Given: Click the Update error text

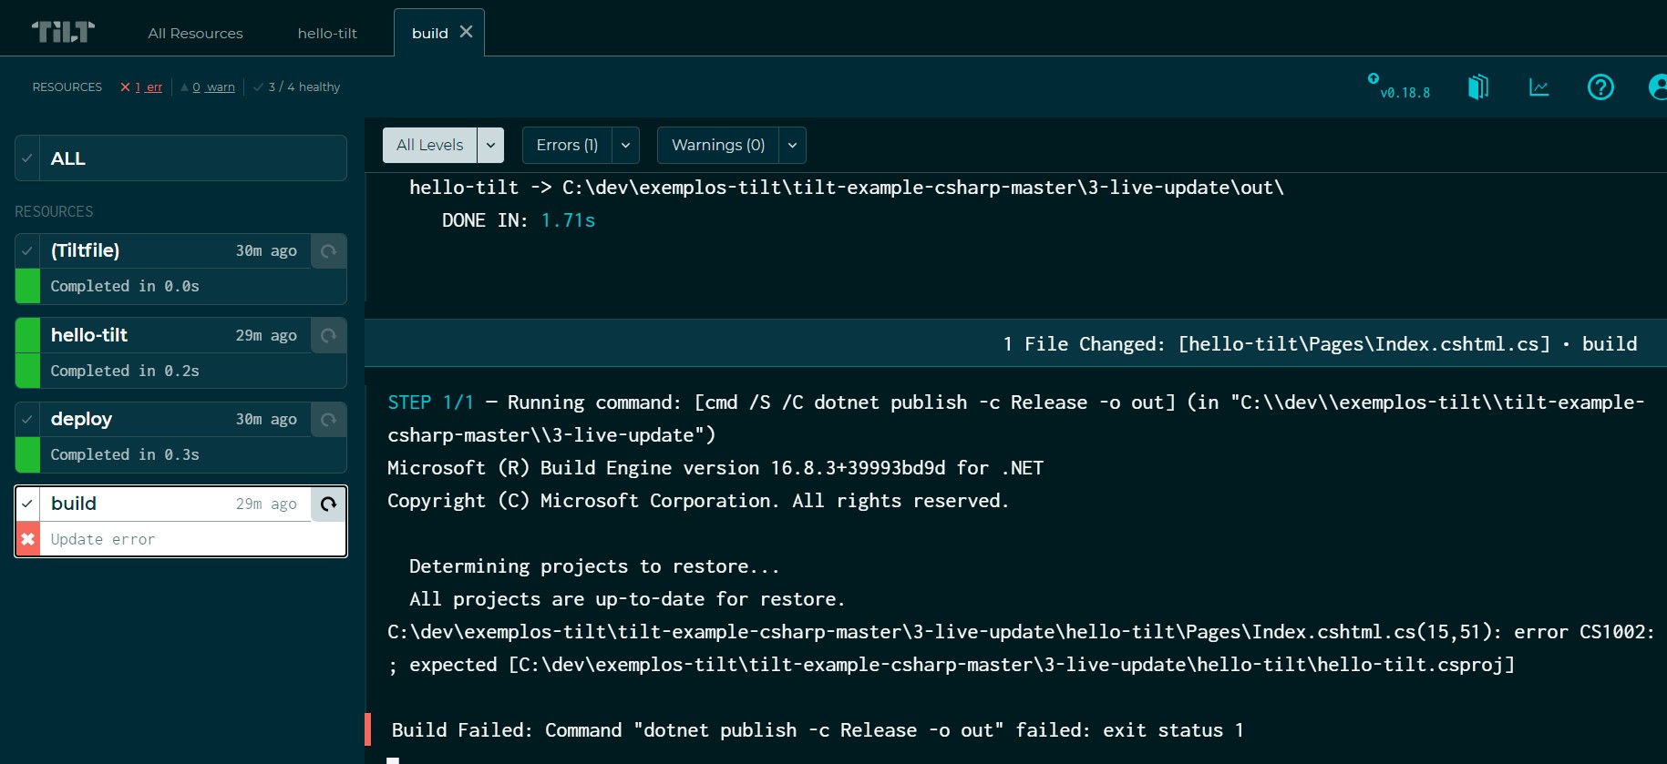Looking at the screenshot, I should coord(103,539).
